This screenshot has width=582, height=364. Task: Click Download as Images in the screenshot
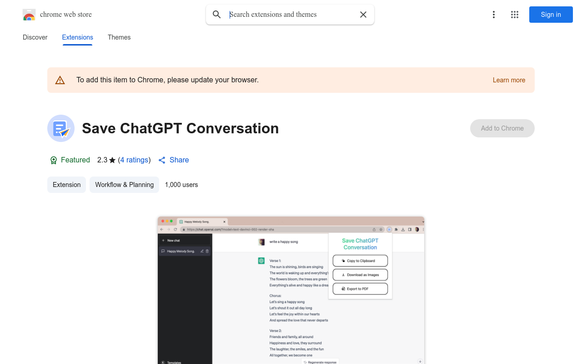[x=360, y=275]
